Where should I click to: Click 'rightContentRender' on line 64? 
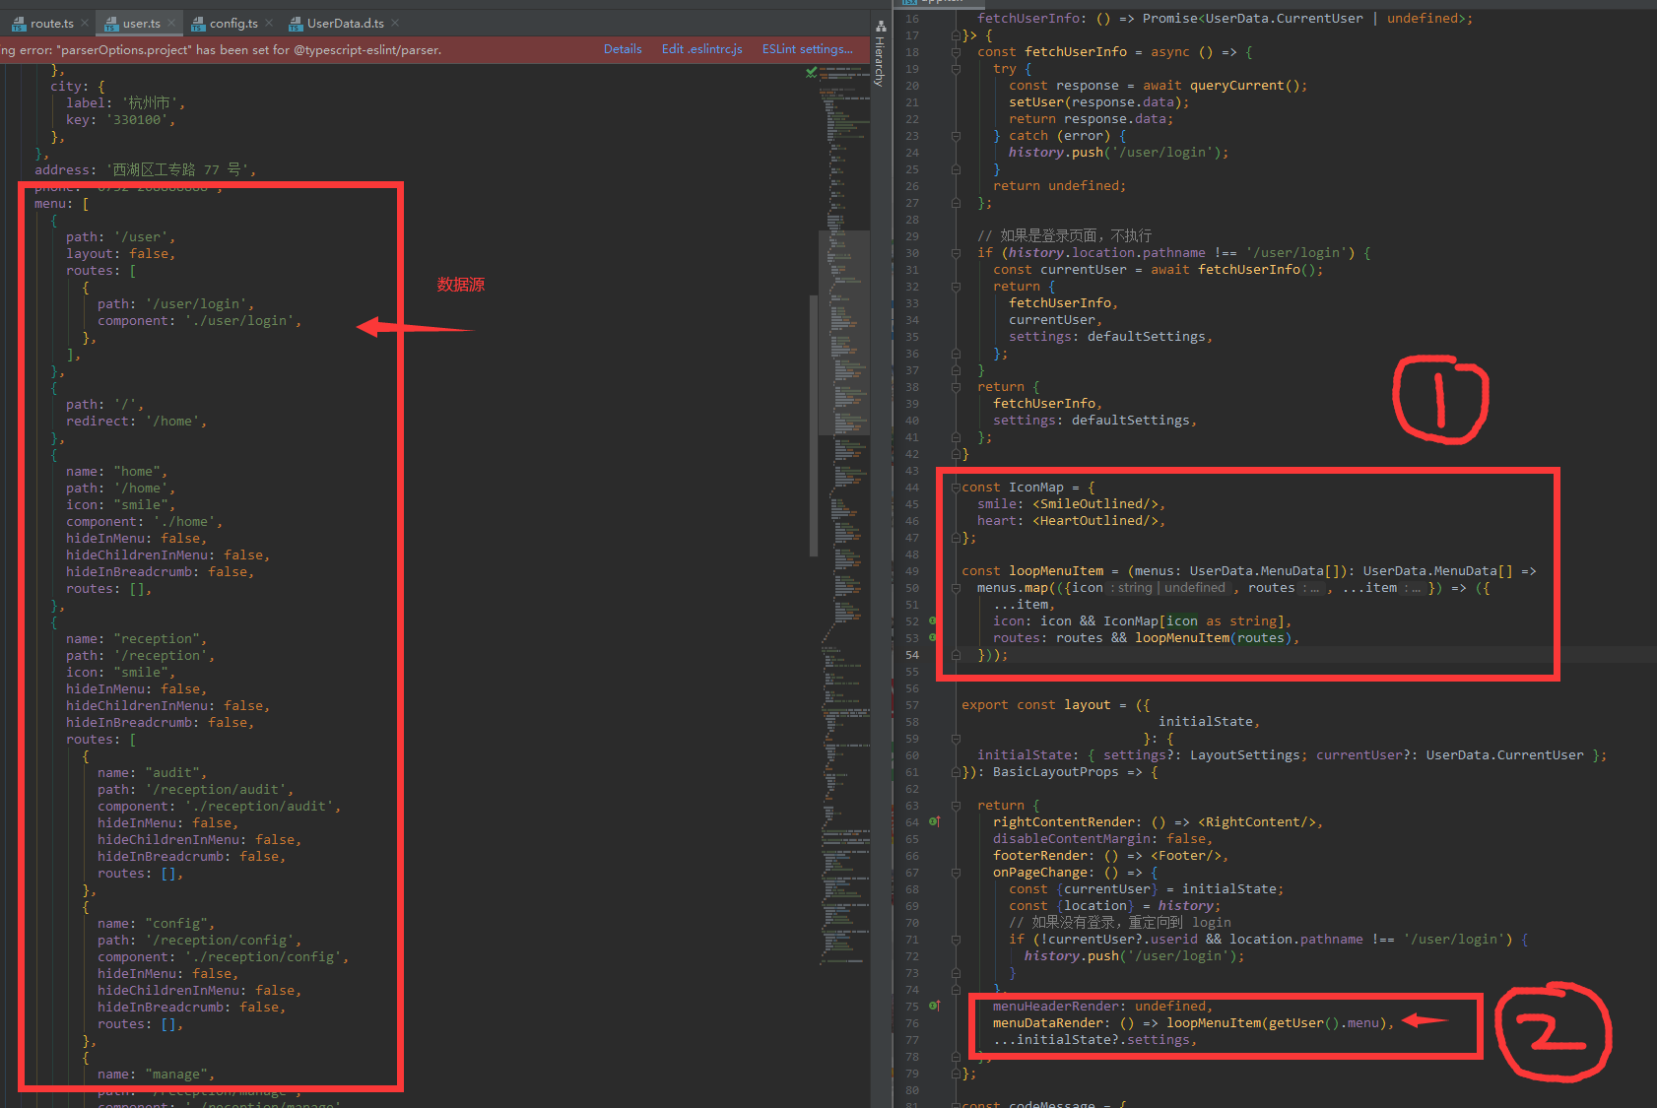[x=1064, y=822]
